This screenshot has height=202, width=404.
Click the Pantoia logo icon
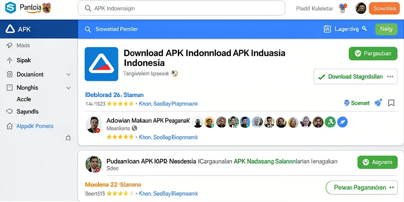[x=11, y=8]
